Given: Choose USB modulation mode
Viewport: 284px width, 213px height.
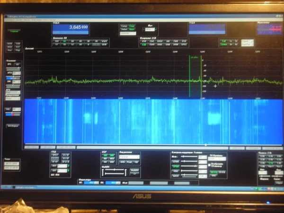Looking at the screenshot, I should 144,41.
